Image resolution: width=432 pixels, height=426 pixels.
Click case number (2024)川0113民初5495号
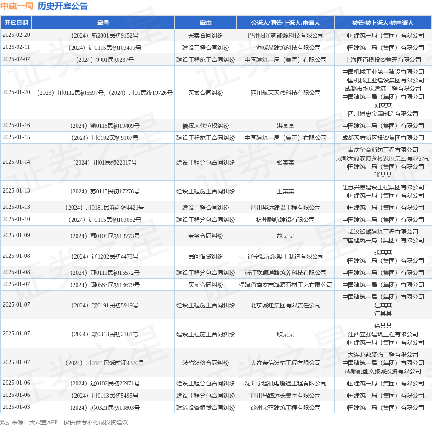point(105,395)
